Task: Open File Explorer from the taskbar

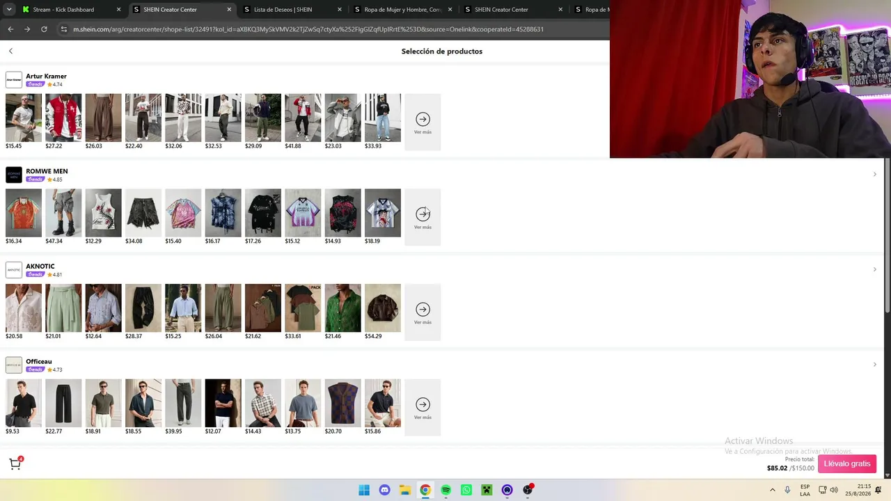Action: click(x=405, y=490)
